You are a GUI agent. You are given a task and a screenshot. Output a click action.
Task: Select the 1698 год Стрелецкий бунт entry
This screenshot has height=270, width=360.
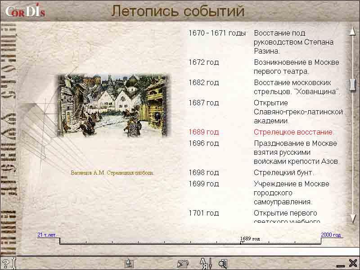coord(283,173)
